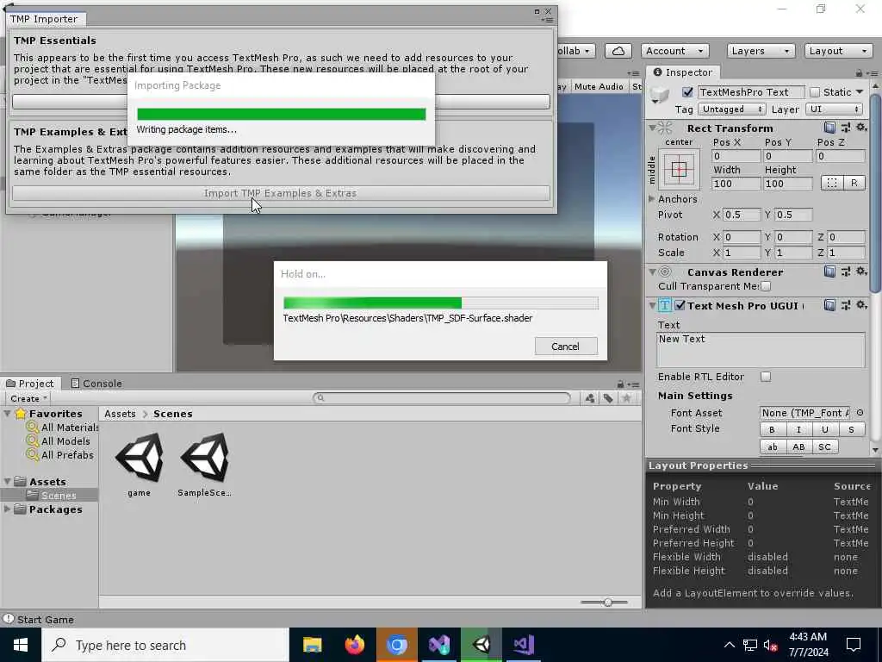
Task: Click the save search star icon
Action: (627, 398)
